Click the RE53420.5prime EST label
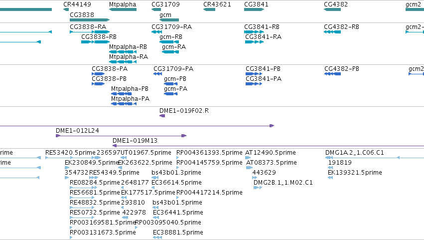 [70, 153]
